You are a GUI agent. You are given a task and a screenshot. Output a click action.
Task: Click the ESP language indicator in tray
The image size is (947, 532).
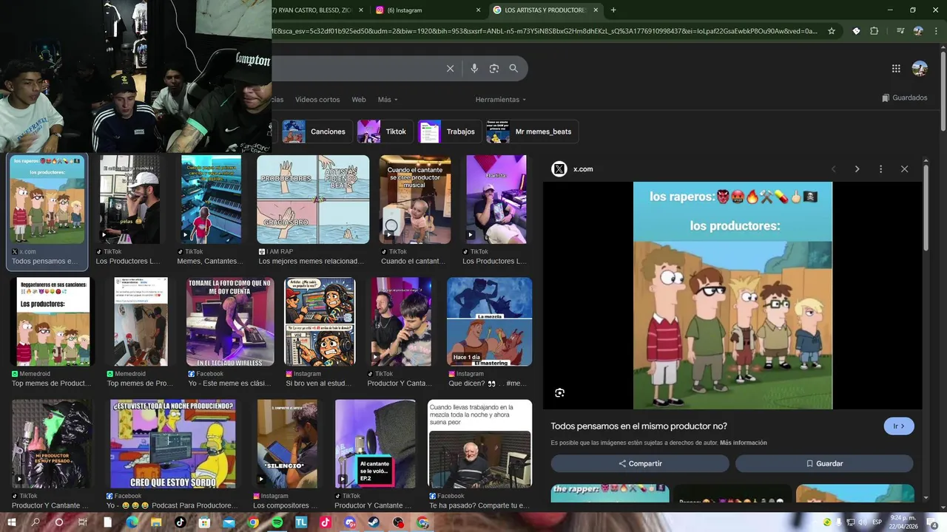tap(877, 522)
